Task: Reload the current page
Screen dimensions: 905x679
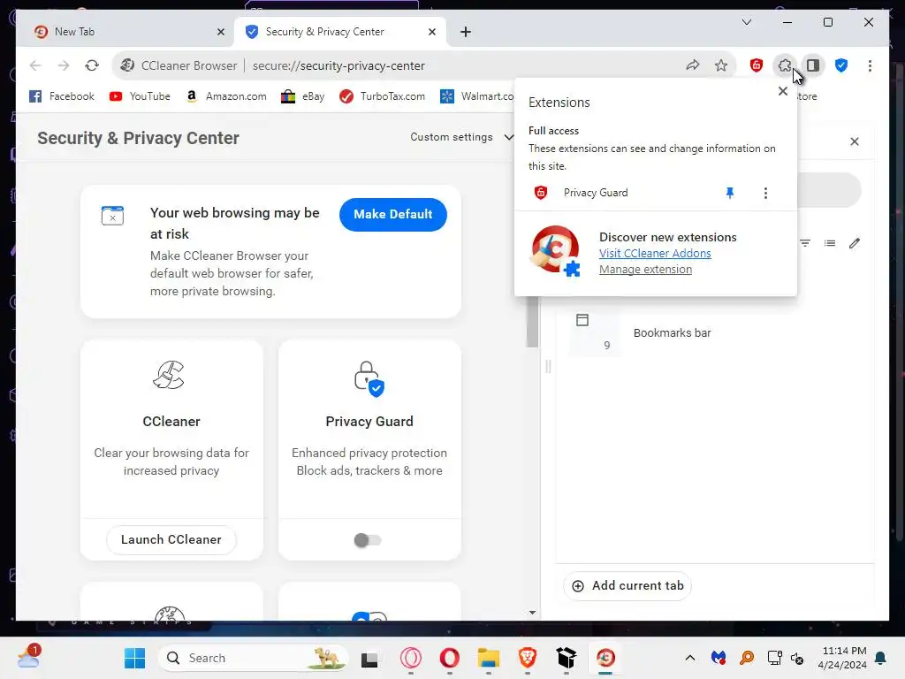Action: [92, 65]
